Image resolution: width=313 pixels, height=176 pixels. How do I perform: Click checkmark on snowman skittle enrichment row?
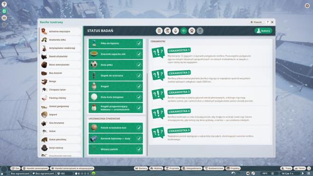tap(139, 108)
